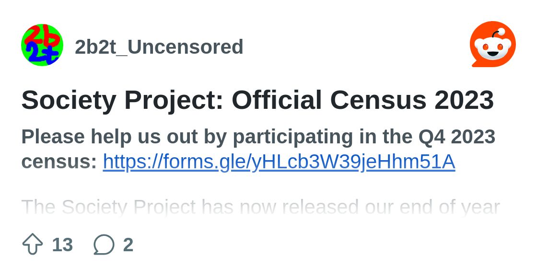Click the comment count 2
Viewport: 537px width, 280px height.
coord(128,245)
